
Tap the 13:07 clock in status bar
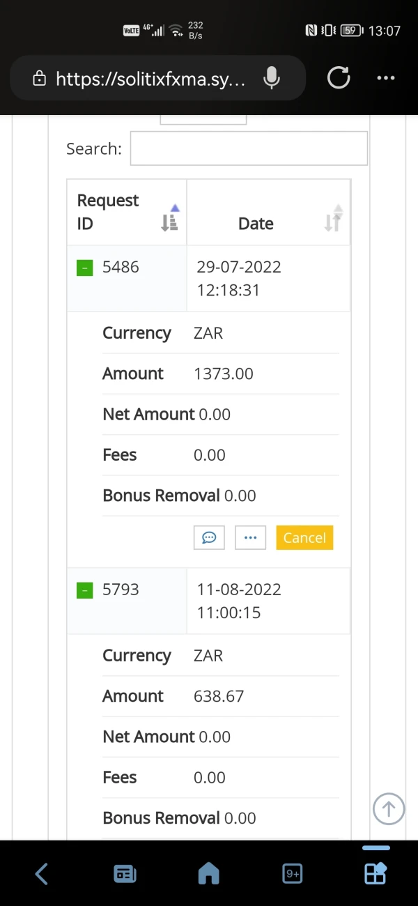384,31
